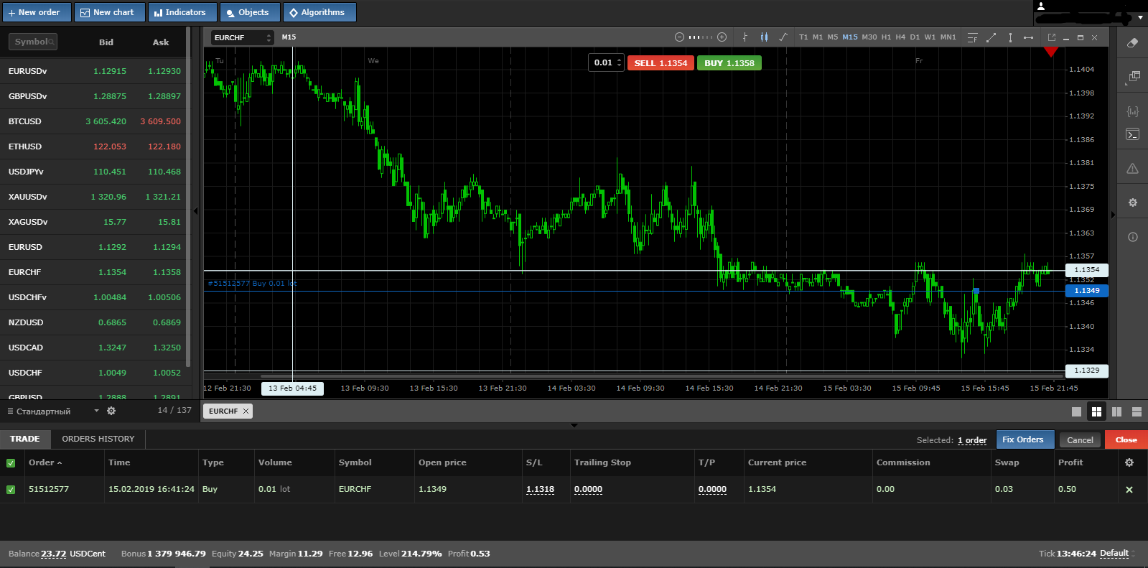1148x568 pixels.
Task: Select the bar chart type icon
Action: click(x=745, y=37)
